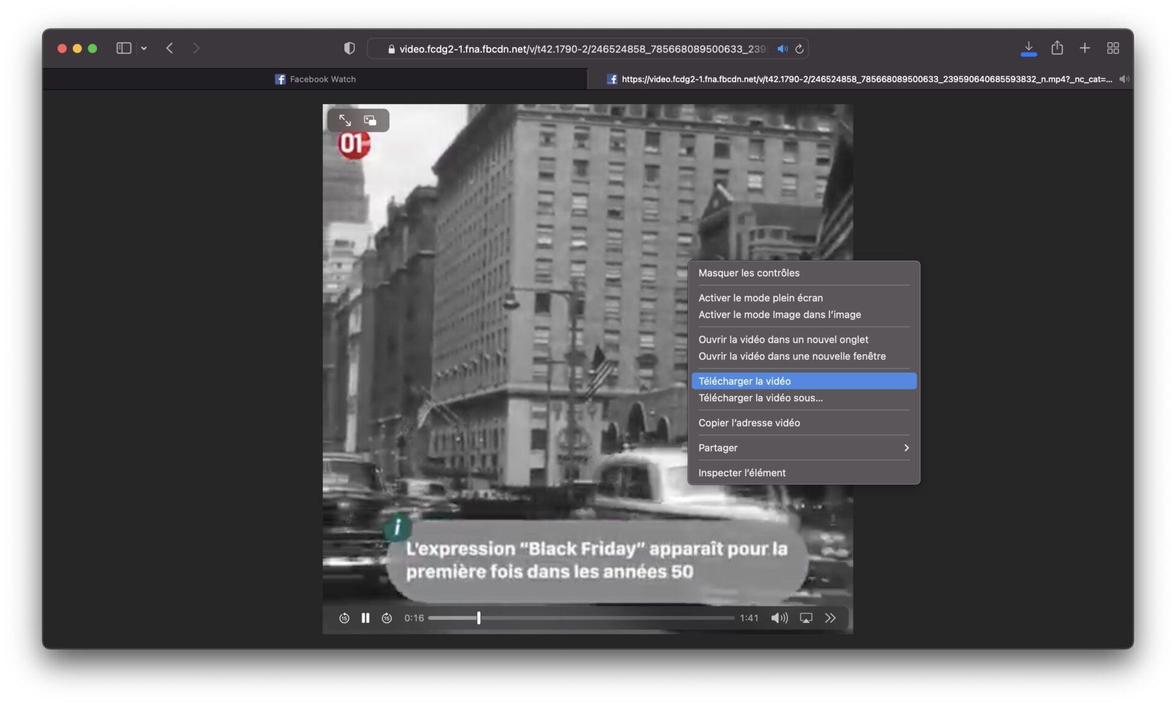Viewport: 1176px width, 705px height.
Task: Mute tab audio in address bar
Action: click(782, 49)
